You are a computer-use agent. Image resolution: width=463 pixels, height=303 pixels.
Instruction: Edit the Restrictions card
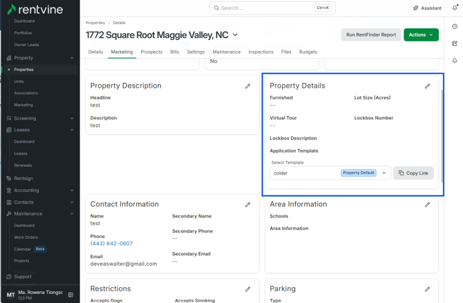click(248, 289)
